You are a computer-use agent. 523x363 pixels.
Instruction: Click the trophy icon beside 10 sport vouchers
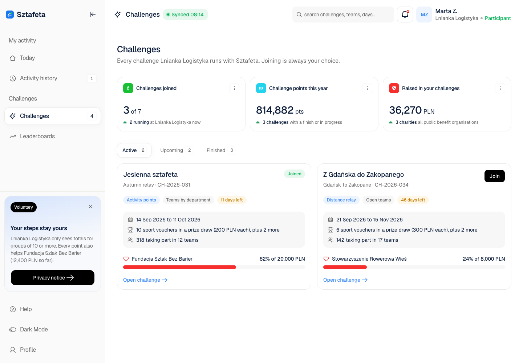coord(130,230)
